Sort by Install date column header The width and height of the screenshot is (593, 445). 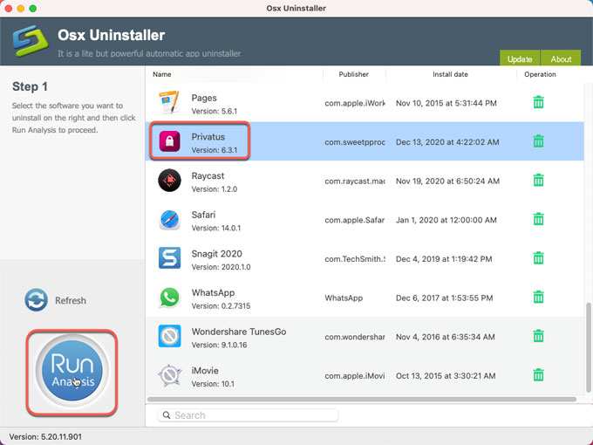(450, 74)
